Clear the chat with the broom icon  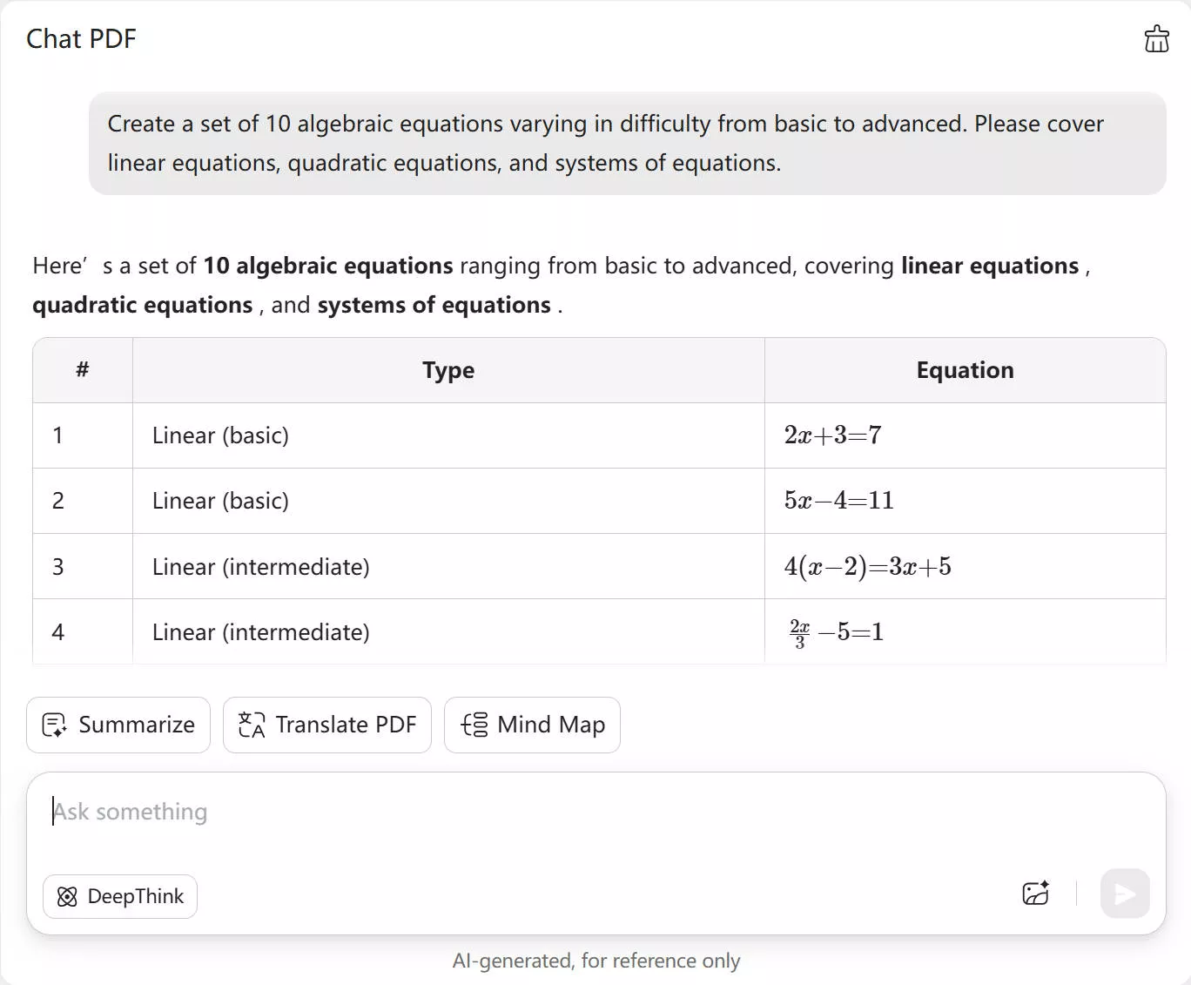pyautogui.click(x=1156, y=38)
